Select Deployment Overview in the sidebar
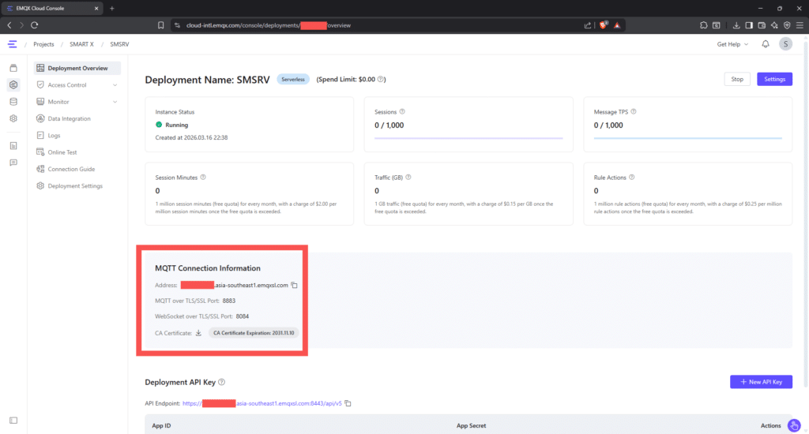The image size is (809, 434). 77,68
